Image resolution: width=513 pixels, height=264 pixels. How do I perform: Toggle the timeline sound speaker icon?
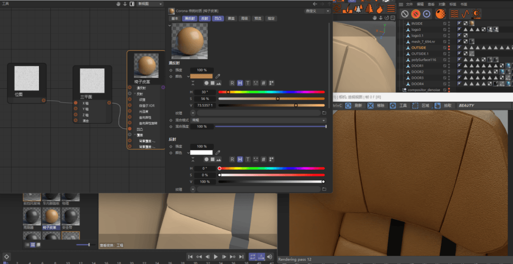click(270, 256)
